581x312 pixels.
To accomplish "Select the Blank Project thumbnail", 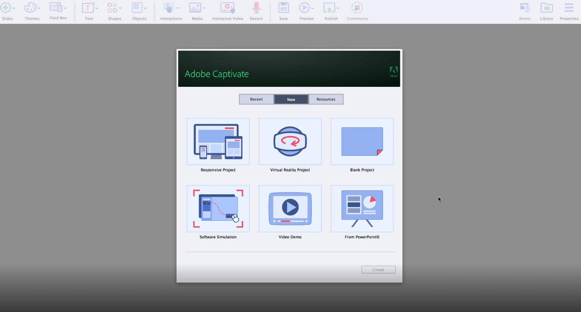I will [x=362, y=142].
